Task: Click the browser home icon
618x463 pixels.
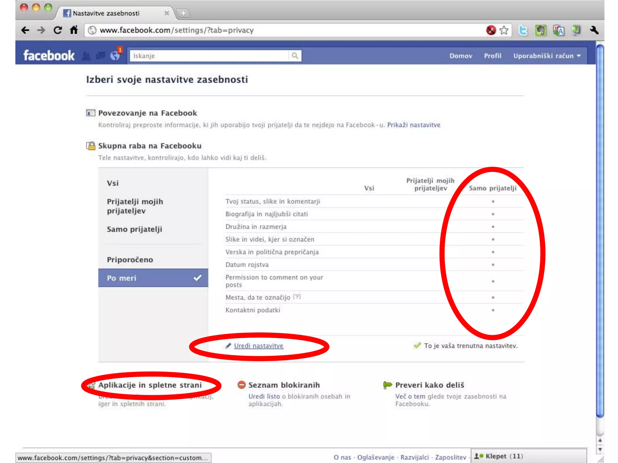Action: point(74,30)
